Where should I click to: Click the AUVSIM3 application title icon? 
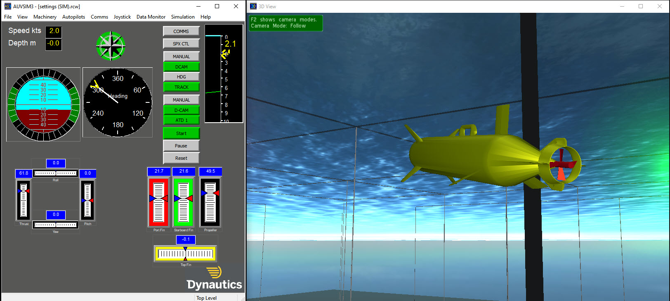7,6
